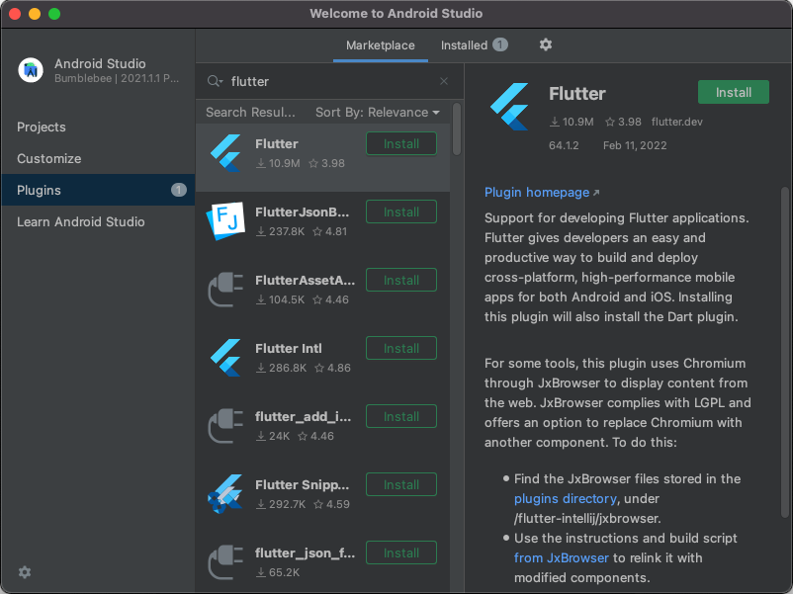
Task: Install the Flutter Snipp... plugin
Action: (401, 485)
